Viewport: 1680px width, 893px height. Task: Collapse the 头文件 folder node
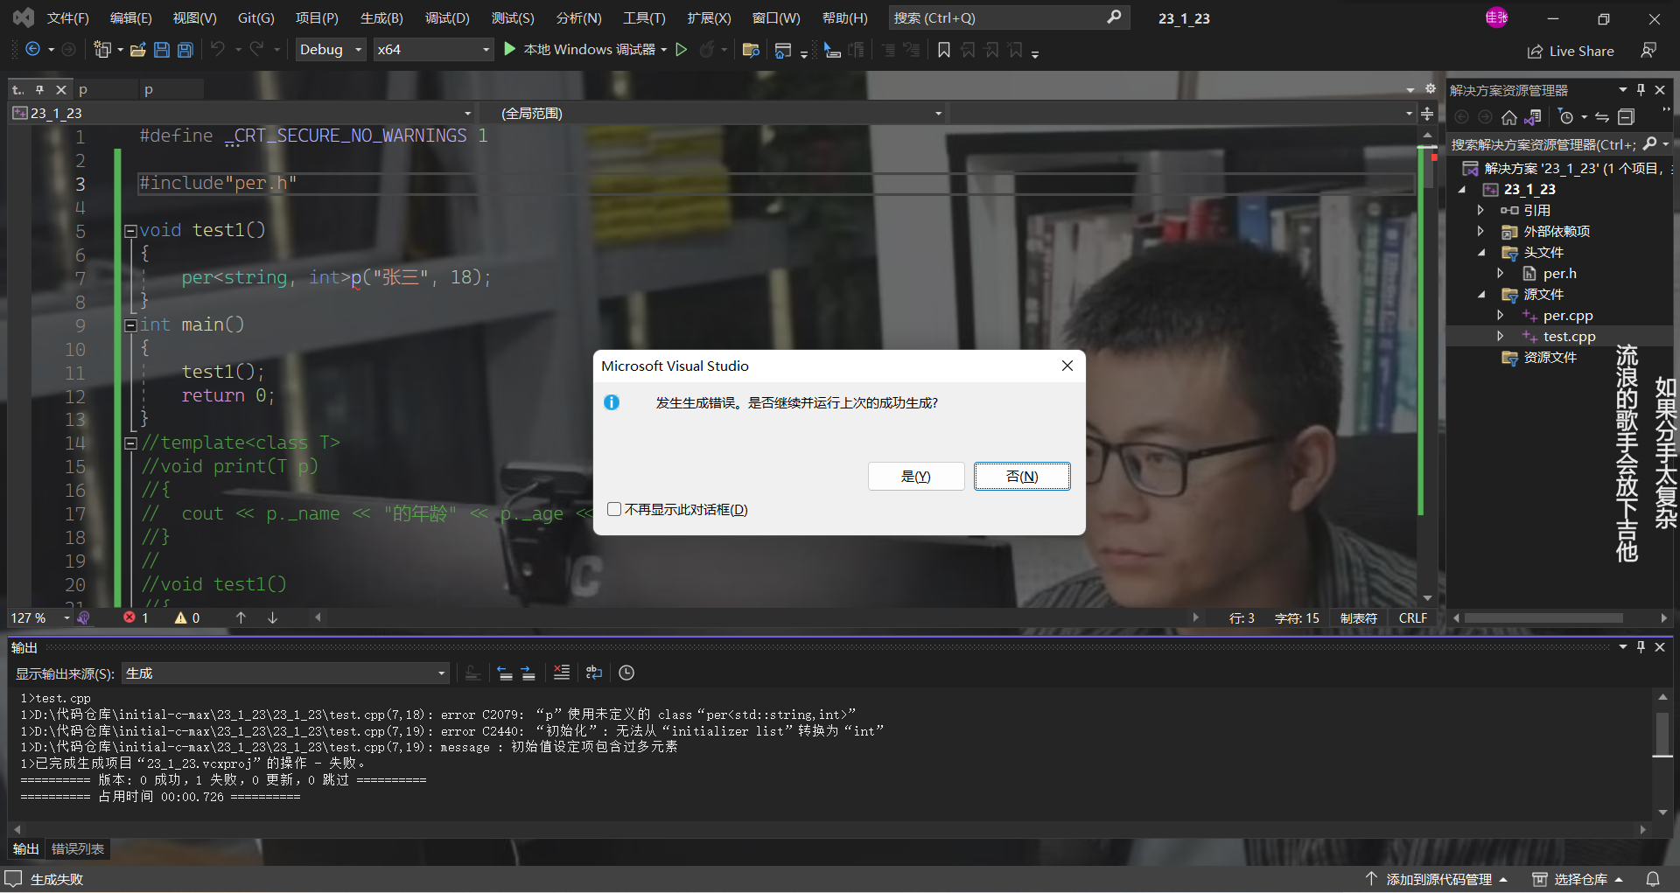(x=1481, y=253)
